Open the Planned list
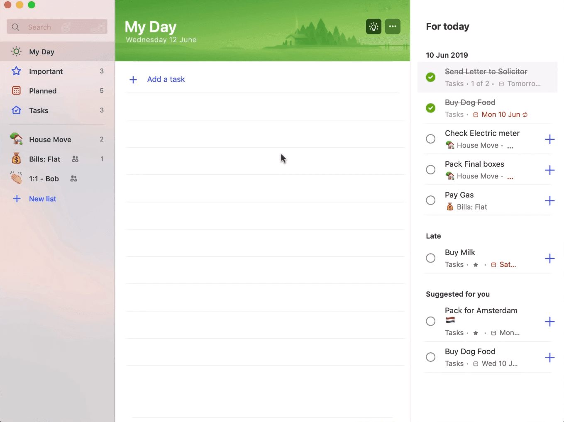 click(43, 91)
